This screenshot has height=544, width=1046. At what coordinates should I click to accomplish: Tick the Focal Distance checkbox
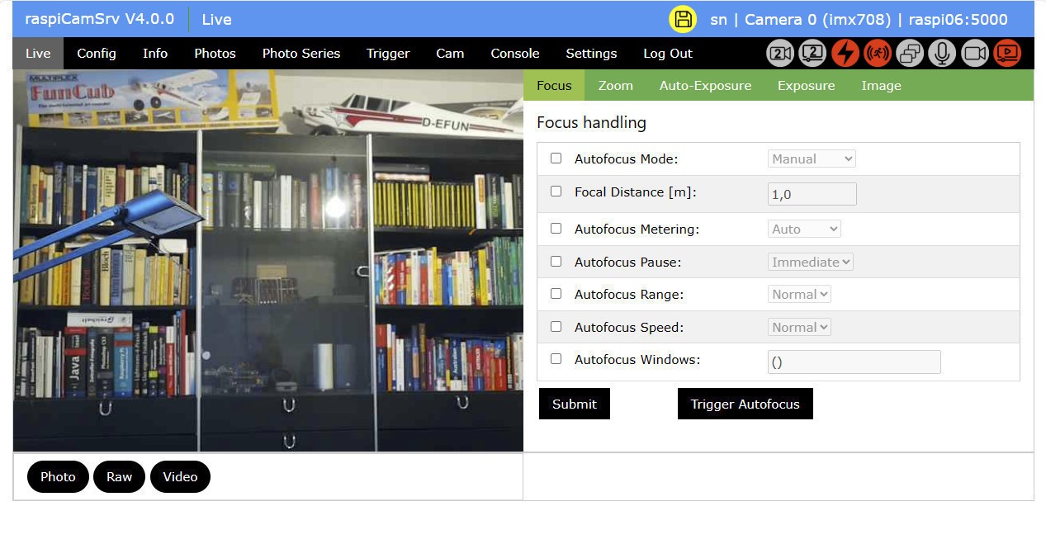556,192
